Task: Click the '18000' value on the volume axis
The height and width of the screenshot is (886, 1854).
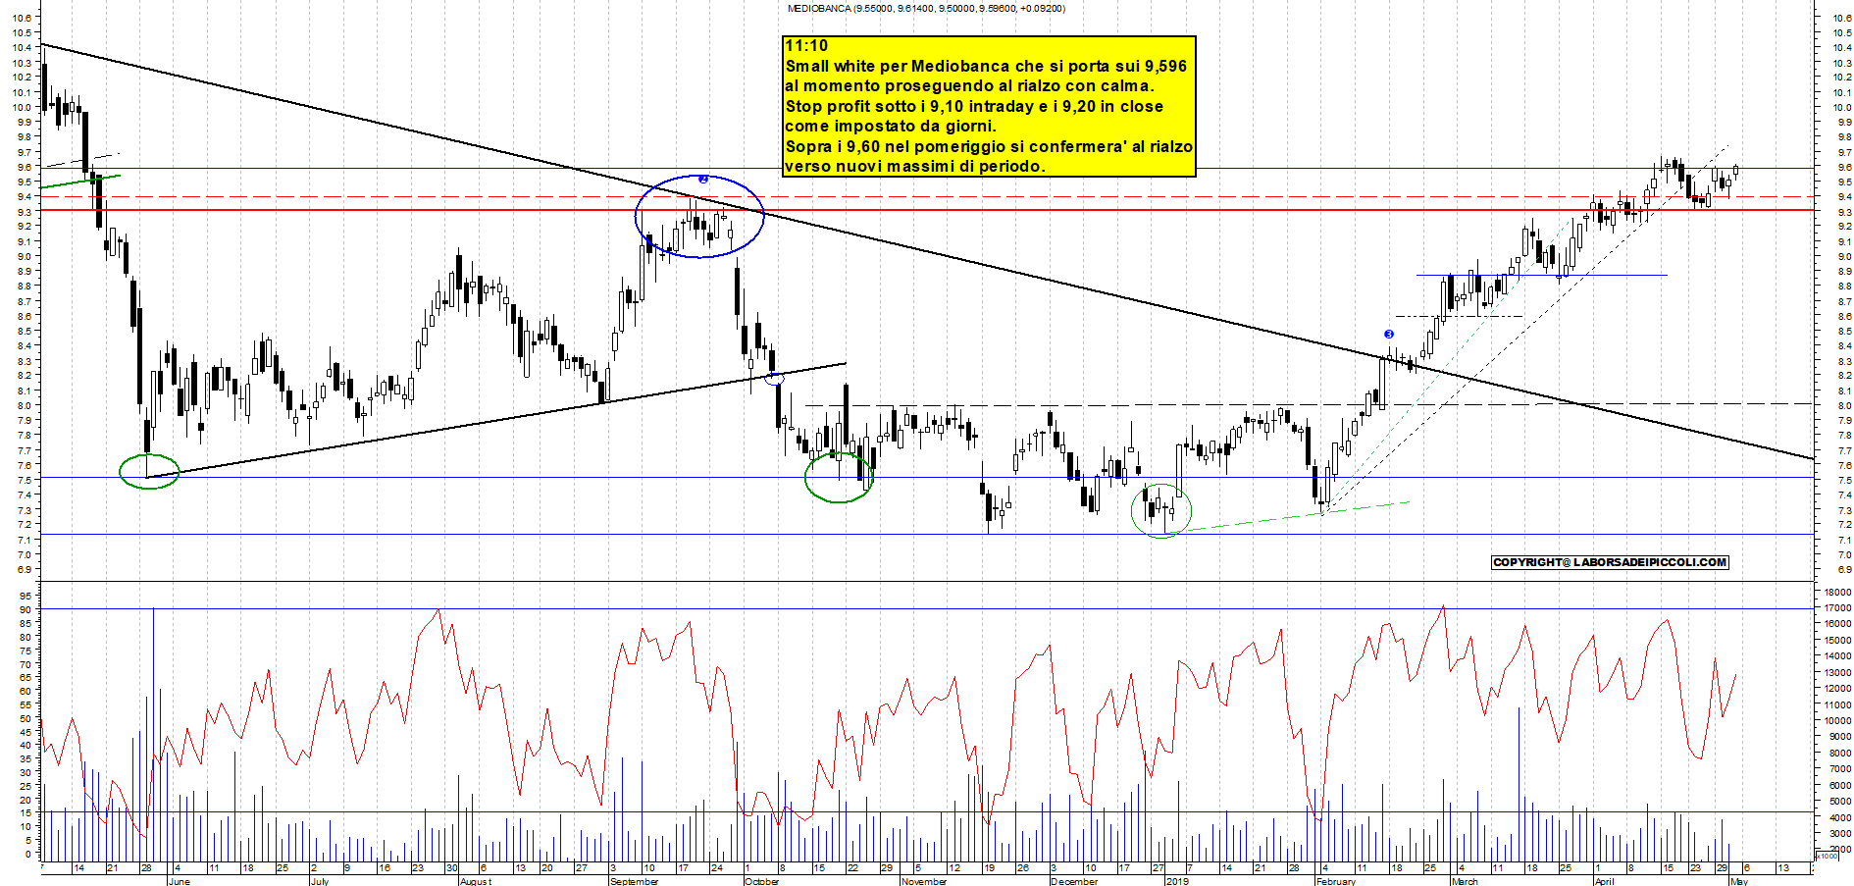Action: 1837,593
